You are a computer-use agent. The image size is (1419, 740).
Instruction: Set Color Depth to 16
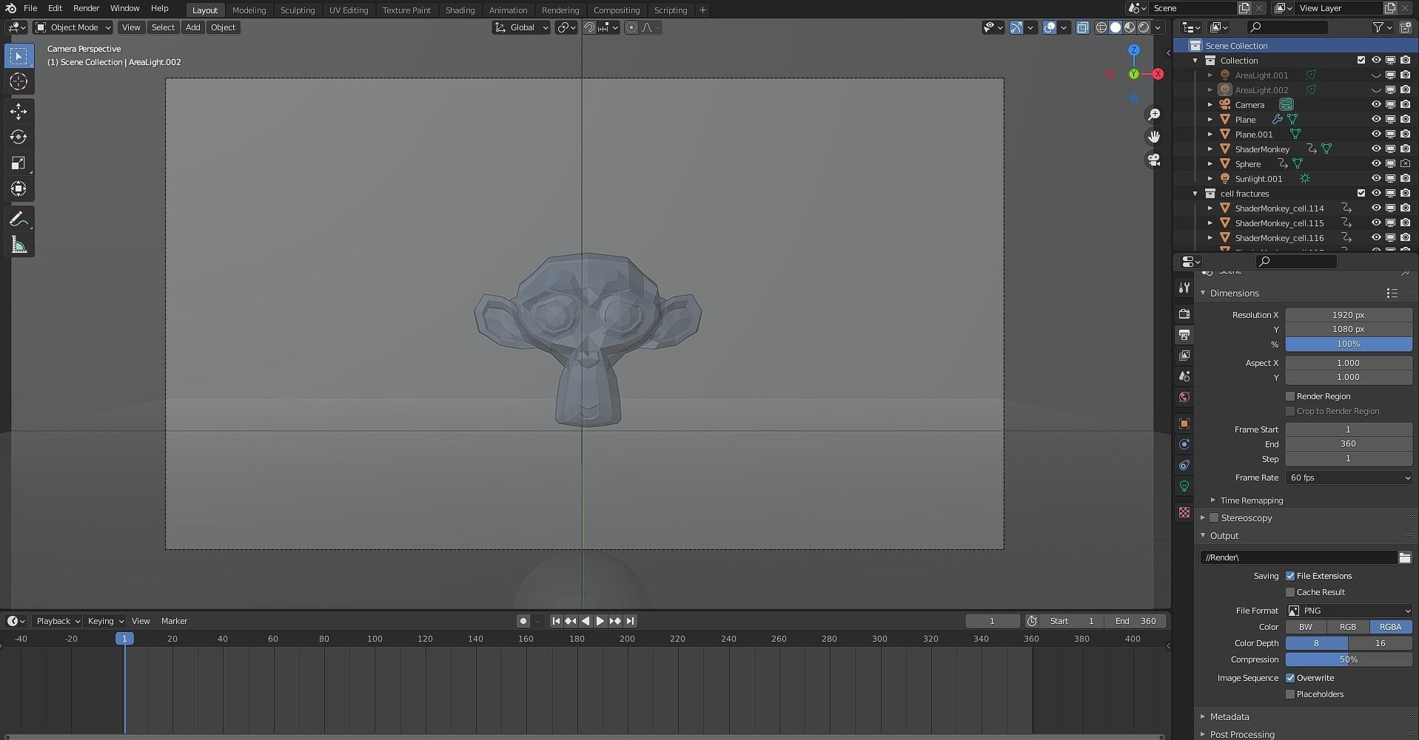[x=1380, y=643]
